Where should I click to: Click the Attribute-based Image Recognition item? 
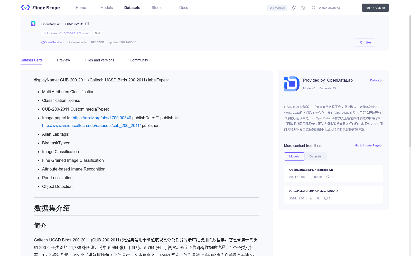pos(74,169)
